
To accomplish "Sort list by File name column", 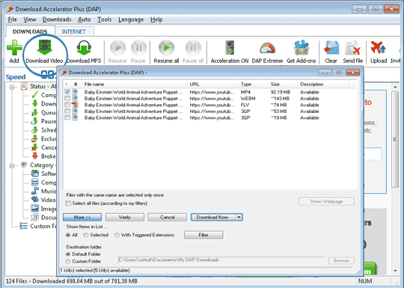I will click(134, 85).
